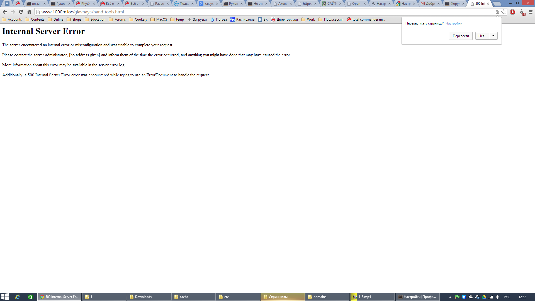Image resolution: width=535 pixels, height=301 pixels.
Task: Click the translate icon in the address bar
Action: (x=497, y=12)
